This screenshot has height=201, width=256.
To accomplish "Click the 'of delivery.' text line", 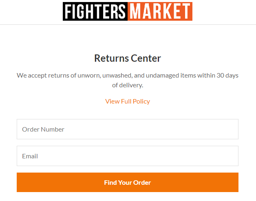I will click(x=128, y=85).
